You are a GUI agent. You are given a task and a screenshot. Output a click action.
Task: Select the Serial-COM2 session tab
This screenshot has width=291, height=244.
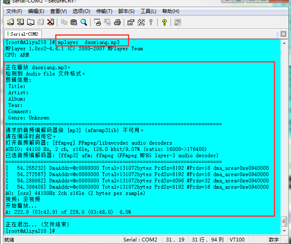click(x=23, y=34)
